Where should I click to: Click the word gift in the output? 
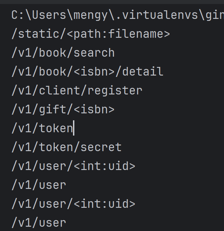(52, 109)
